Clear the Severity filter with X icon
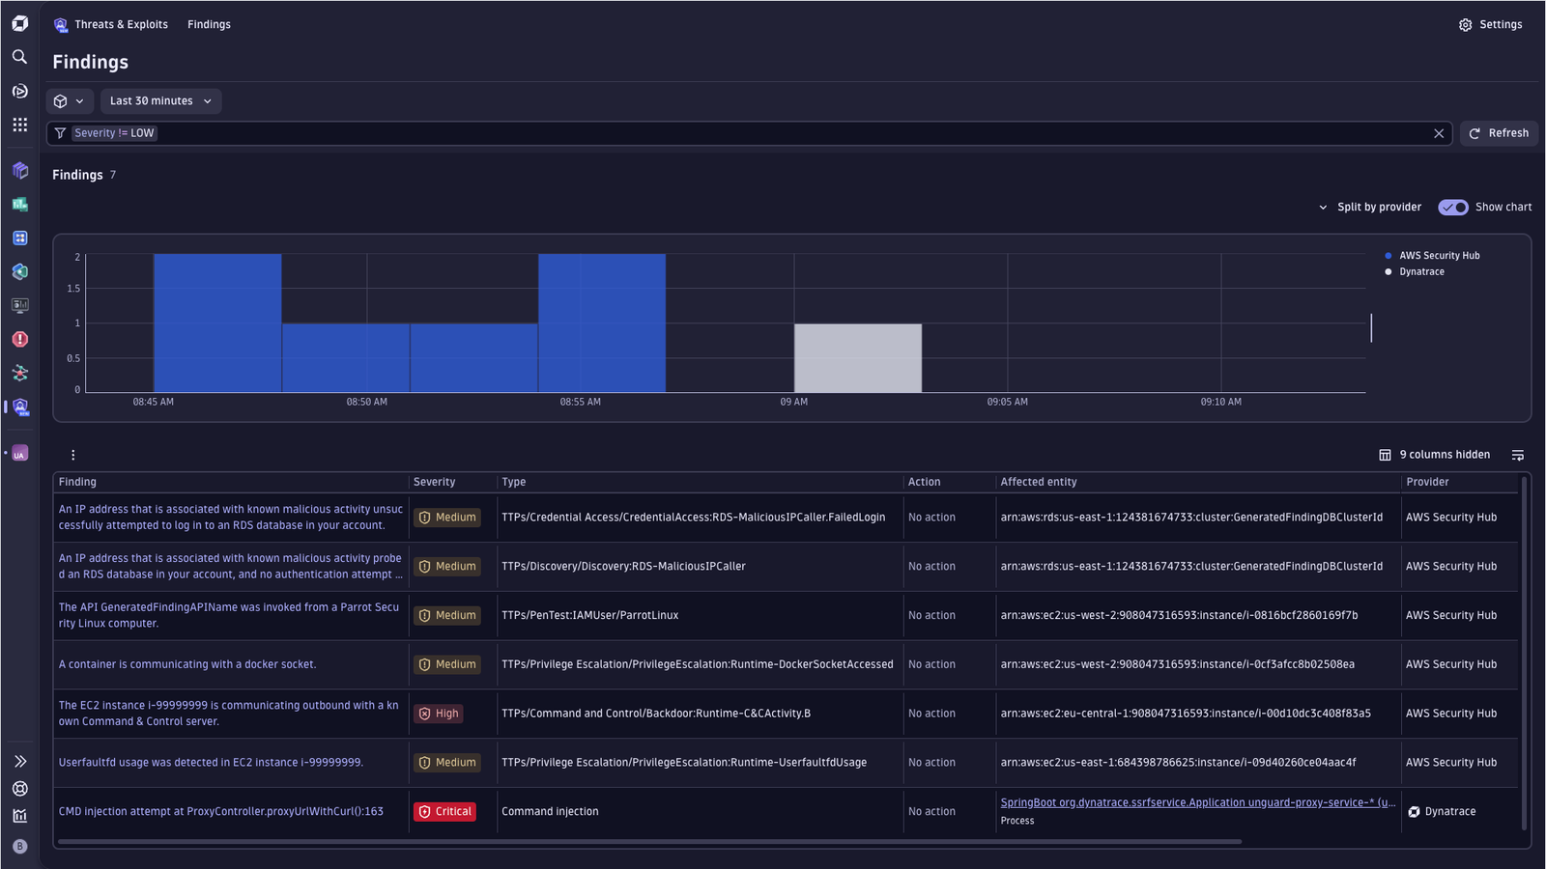1546x869 pixels. click(x=1439, y=133)
